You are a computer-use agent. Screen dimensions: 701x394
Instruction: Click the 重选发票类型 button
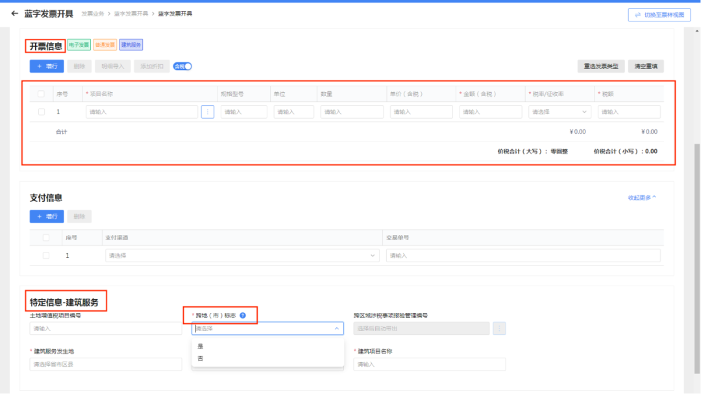[x=601, y=66]
